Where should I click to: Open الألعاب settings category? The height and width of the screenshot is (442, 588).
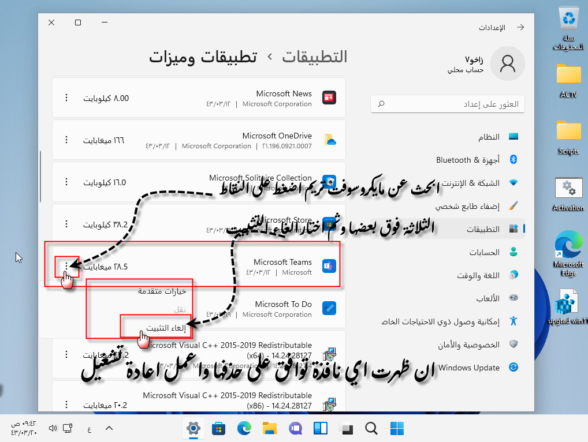pos(448,298)
